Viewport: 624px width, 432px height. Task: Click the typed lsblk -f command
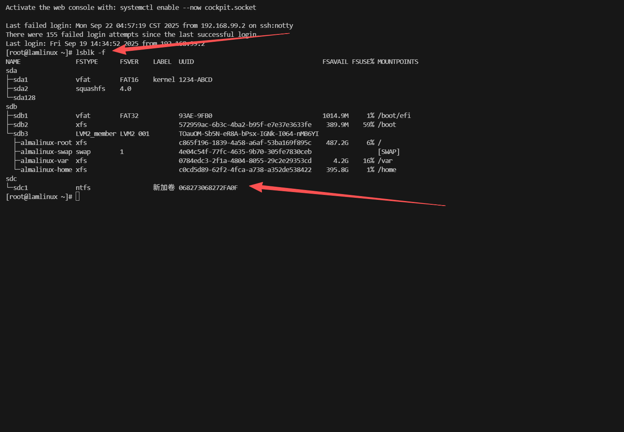(90, 53)
